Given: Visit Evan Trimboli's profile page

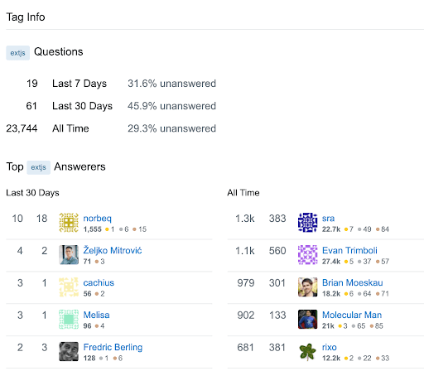Looking at the screenshot, I should tap(349, 250).
